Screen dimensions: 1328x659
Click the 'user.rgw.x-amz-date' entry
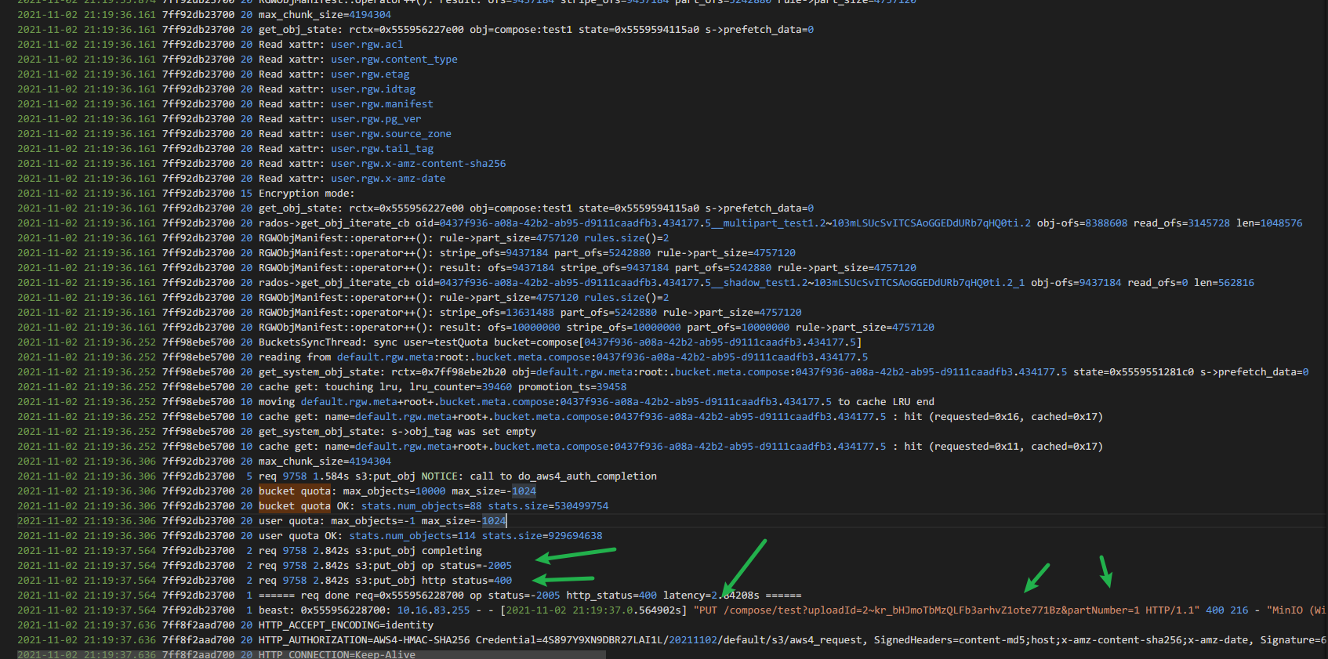388,179
